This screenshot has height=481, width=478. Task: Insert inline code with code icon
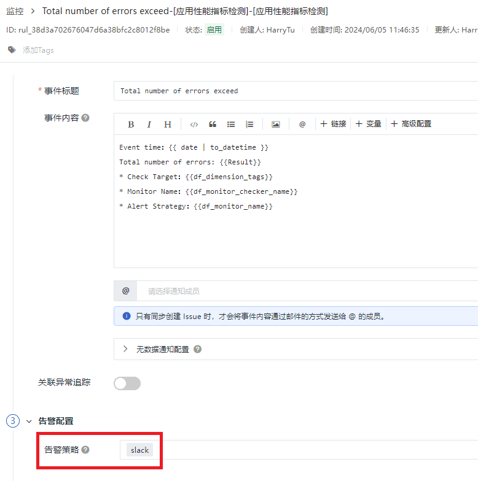tap(194, 124)
